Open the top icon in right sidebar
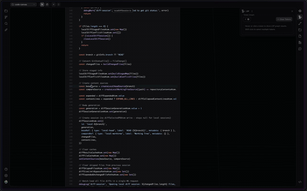Screen dimensions: 307x191 click(x=300, y=11)
